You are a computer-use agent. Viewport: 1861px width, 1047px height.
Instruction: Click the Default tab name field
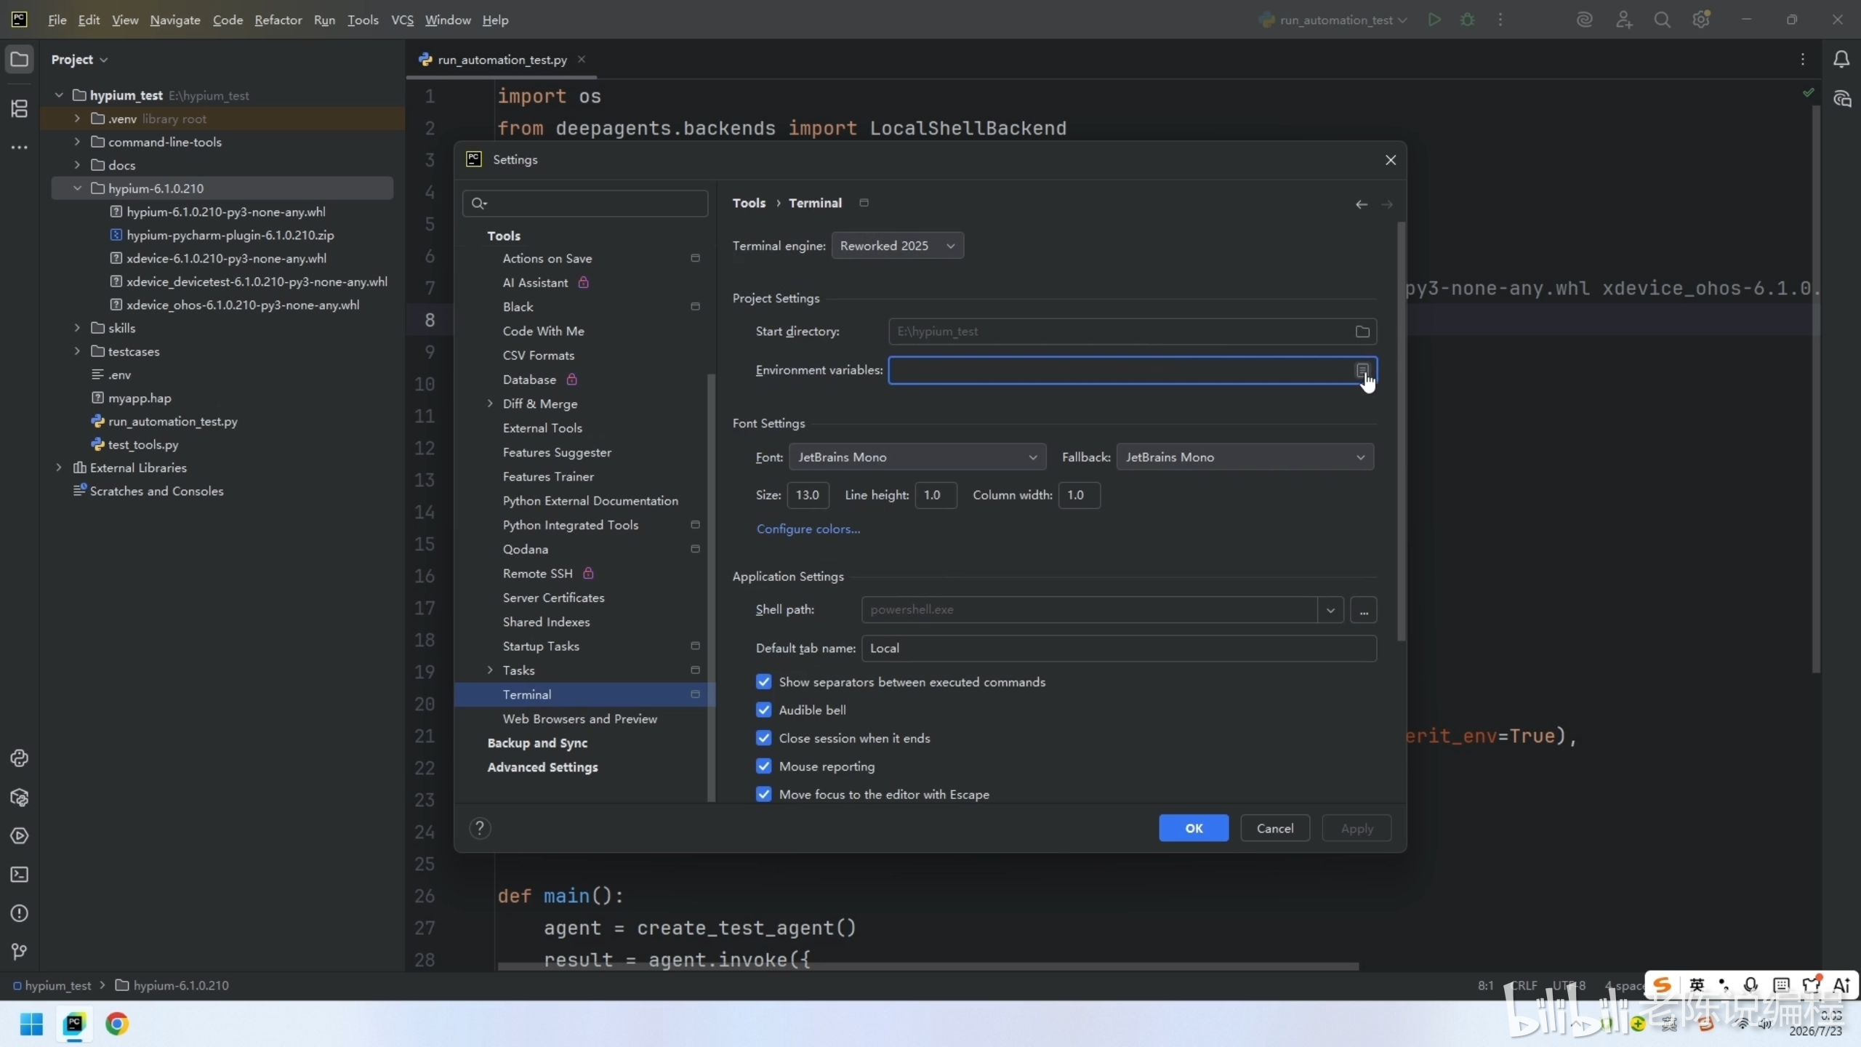pyautogui.click(x=1119, y=649)
